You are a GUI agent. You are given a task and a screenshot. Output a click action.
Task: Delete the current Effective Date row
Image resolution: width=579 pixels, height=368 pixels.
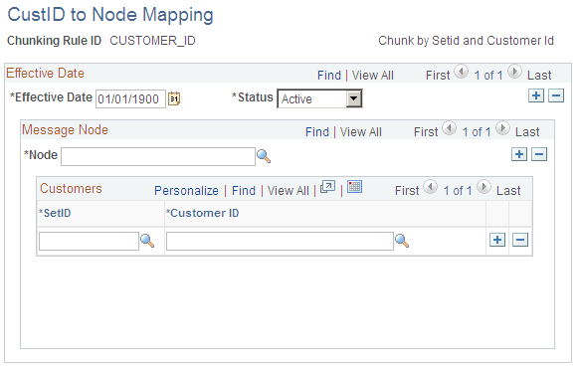click(556, 95)
